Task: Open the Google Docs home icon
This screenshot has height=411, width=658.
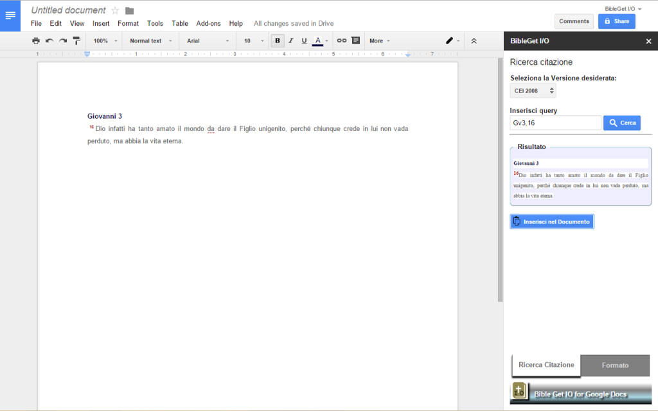Action: [x=10, y=15]
